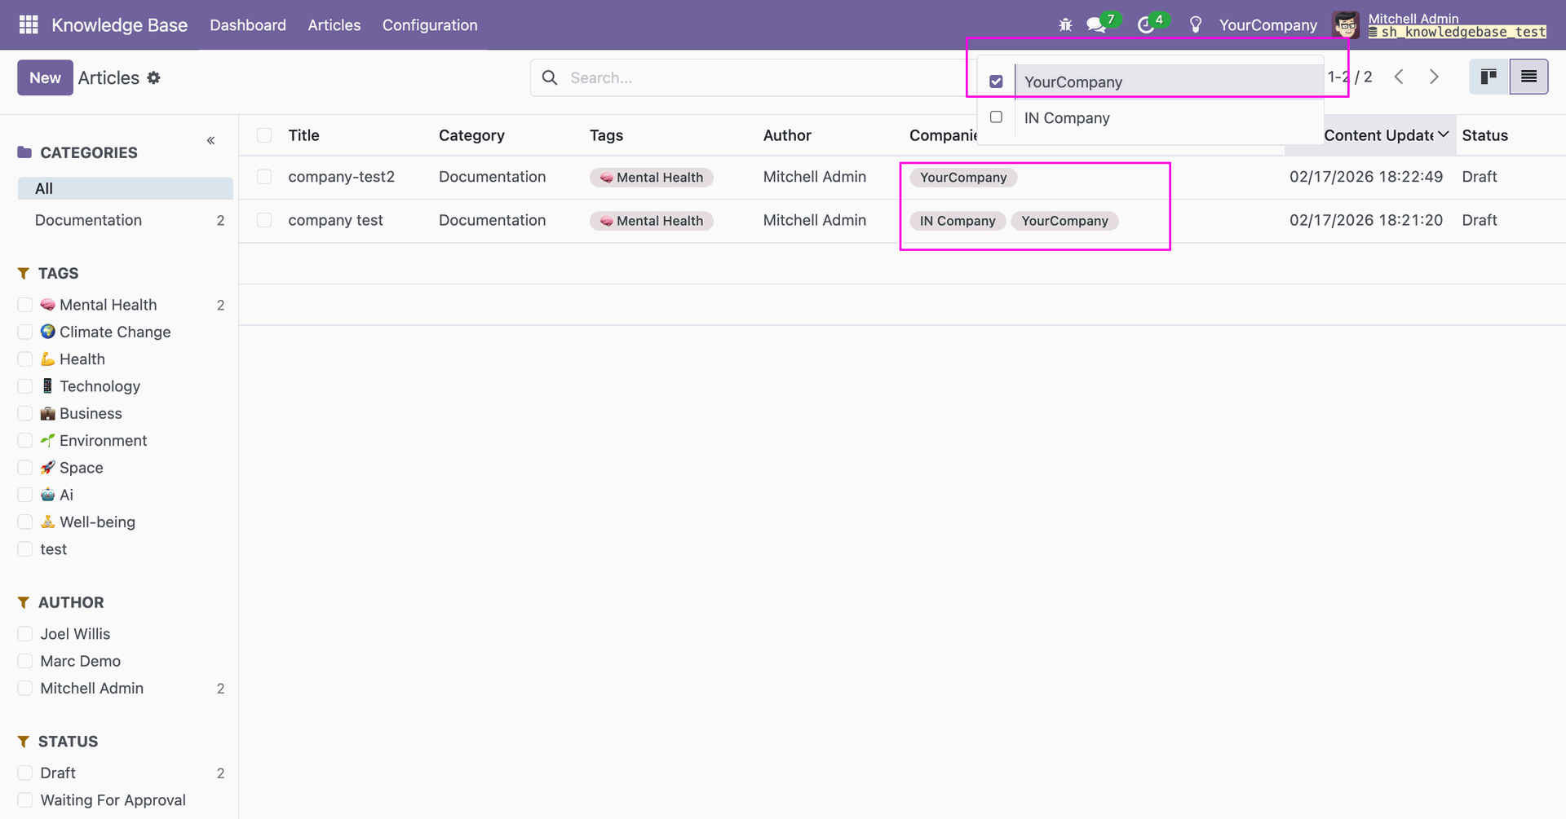Screen dimensions: 1566x819
Task: Open the activities clock icon
Action: click(1146, 25)
